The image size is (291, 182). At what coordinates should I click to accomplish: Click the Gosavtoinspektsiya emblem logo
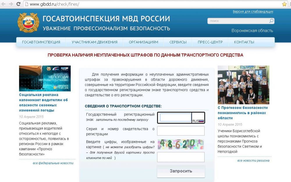coord(28,23)
